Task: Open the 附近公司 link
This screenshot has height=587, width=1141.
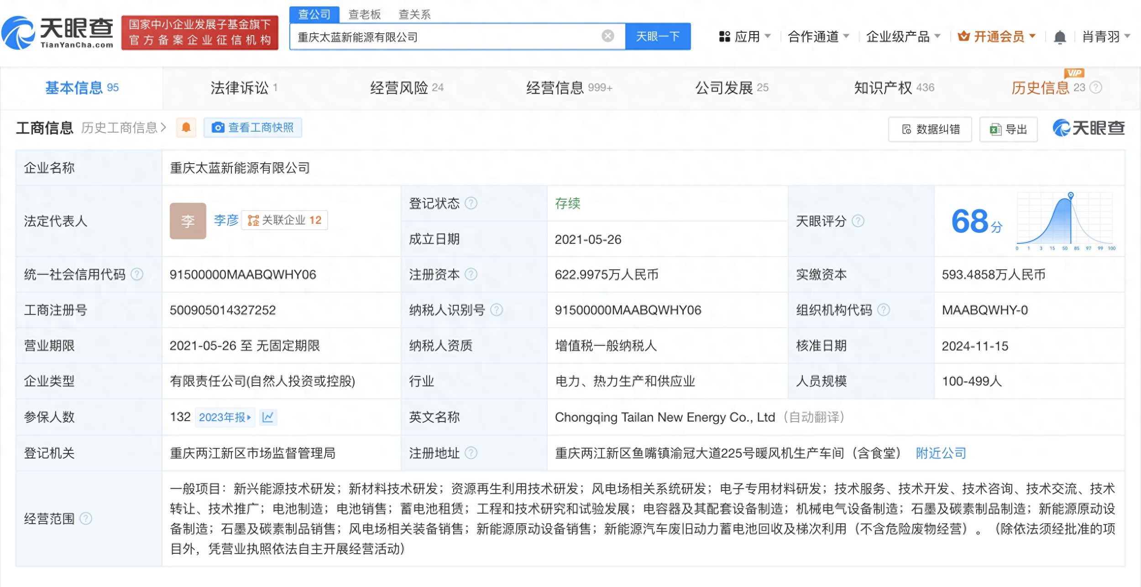Action: click(x=941, y=453)
